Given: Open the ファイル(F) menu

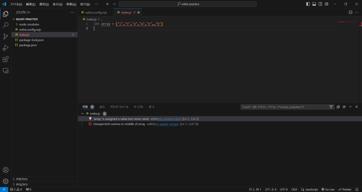Looking at the screenshot, I should pyautogui.click(x=16, y=4).
